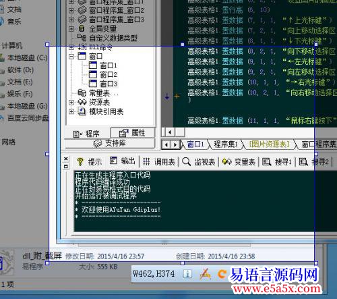
Task: Click the 支持库 stack icon
Action: tap(98, 143)
